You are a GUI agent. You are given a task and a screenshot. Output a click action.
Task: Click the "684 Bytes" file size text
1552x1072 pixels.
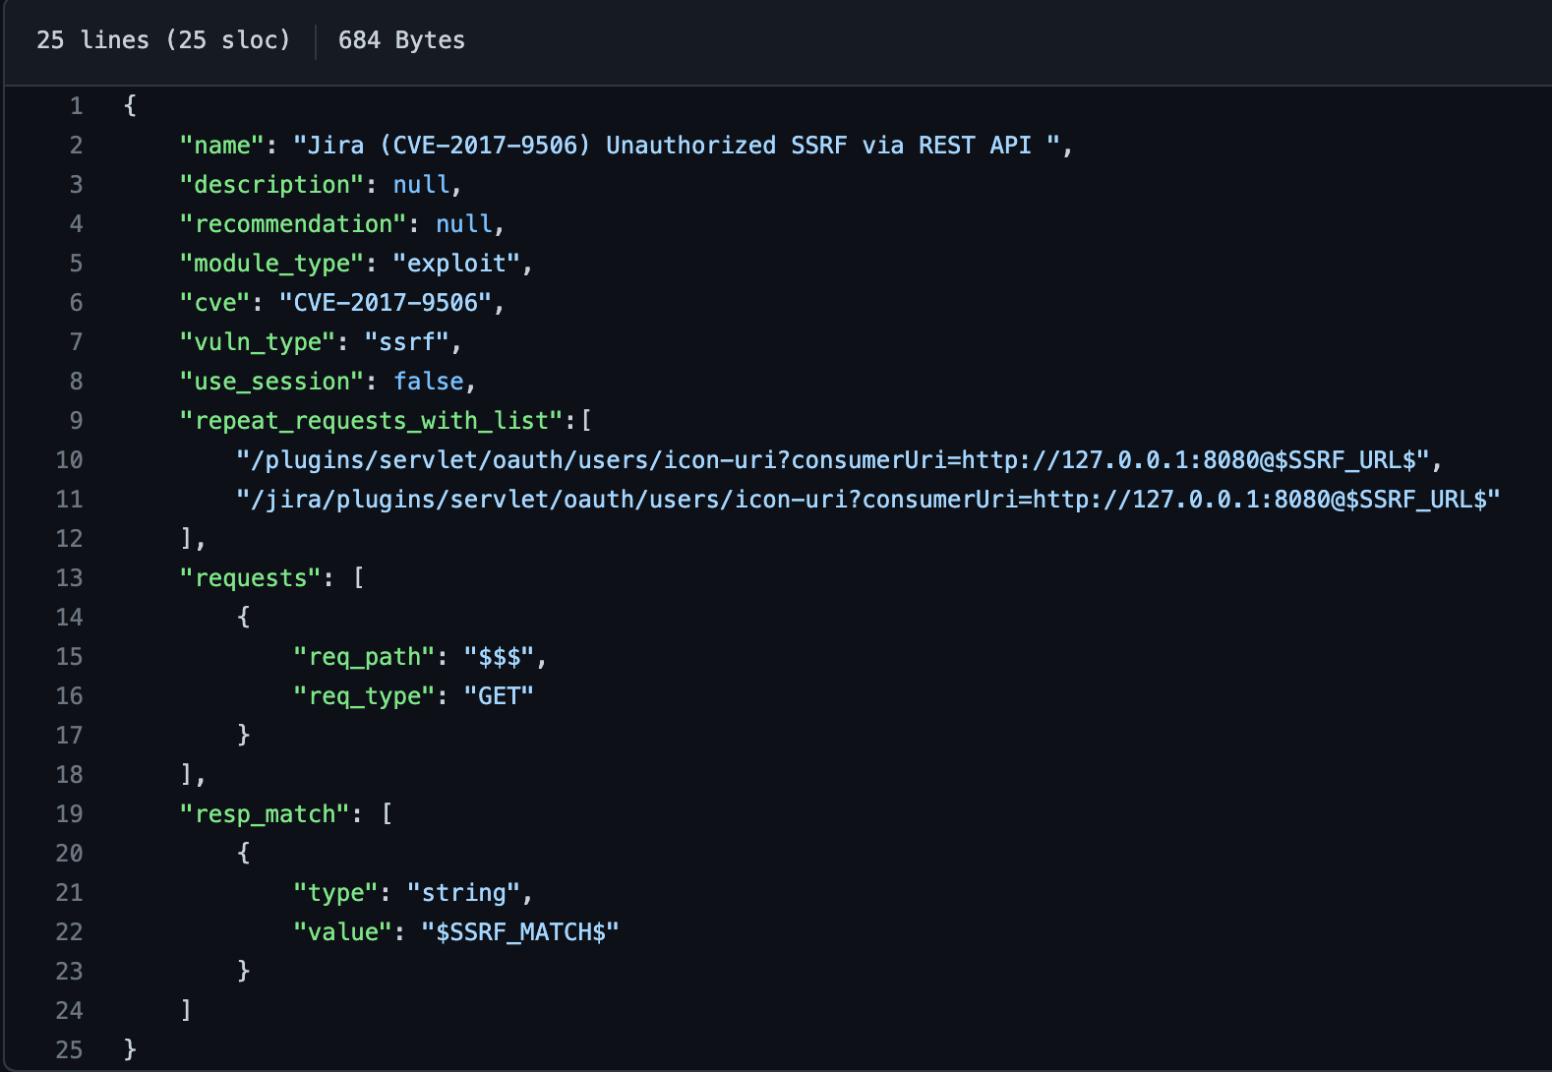coord(401,40)
